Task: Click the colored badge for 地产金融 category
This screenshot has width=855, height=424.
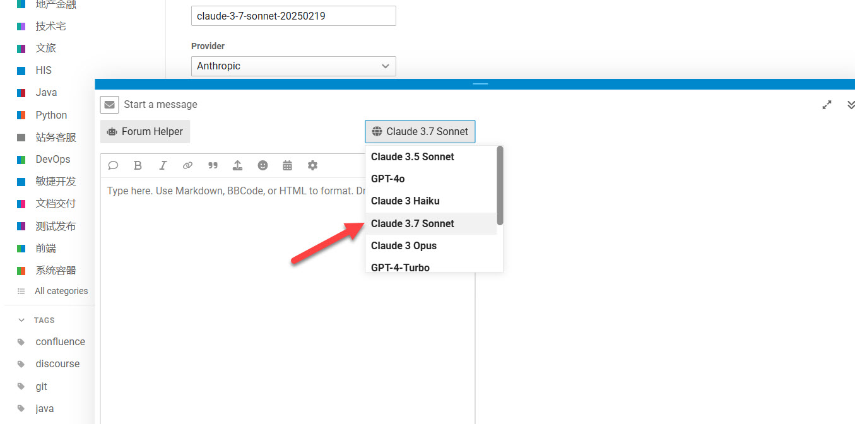Action: click(21, 4)
